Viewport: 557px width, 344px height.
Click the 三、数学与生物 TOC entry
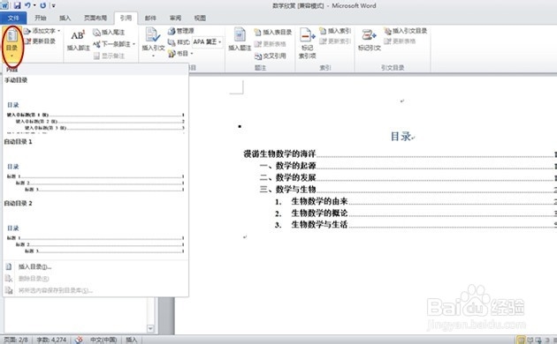(408, 189)
